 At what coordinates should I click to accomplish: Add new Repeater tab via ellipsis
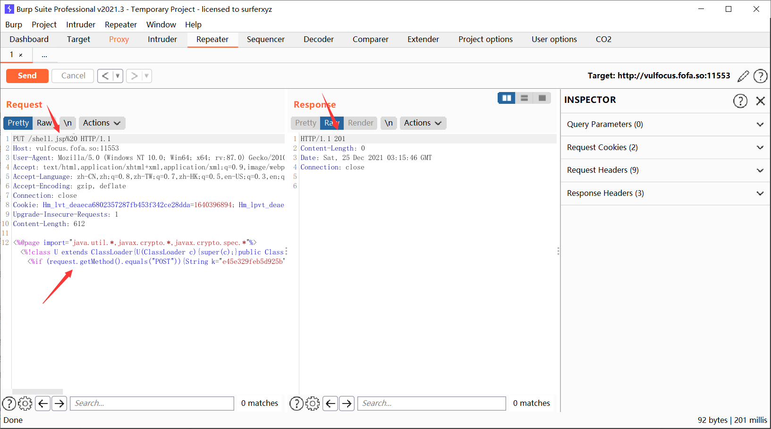click(x=44, y=55)
